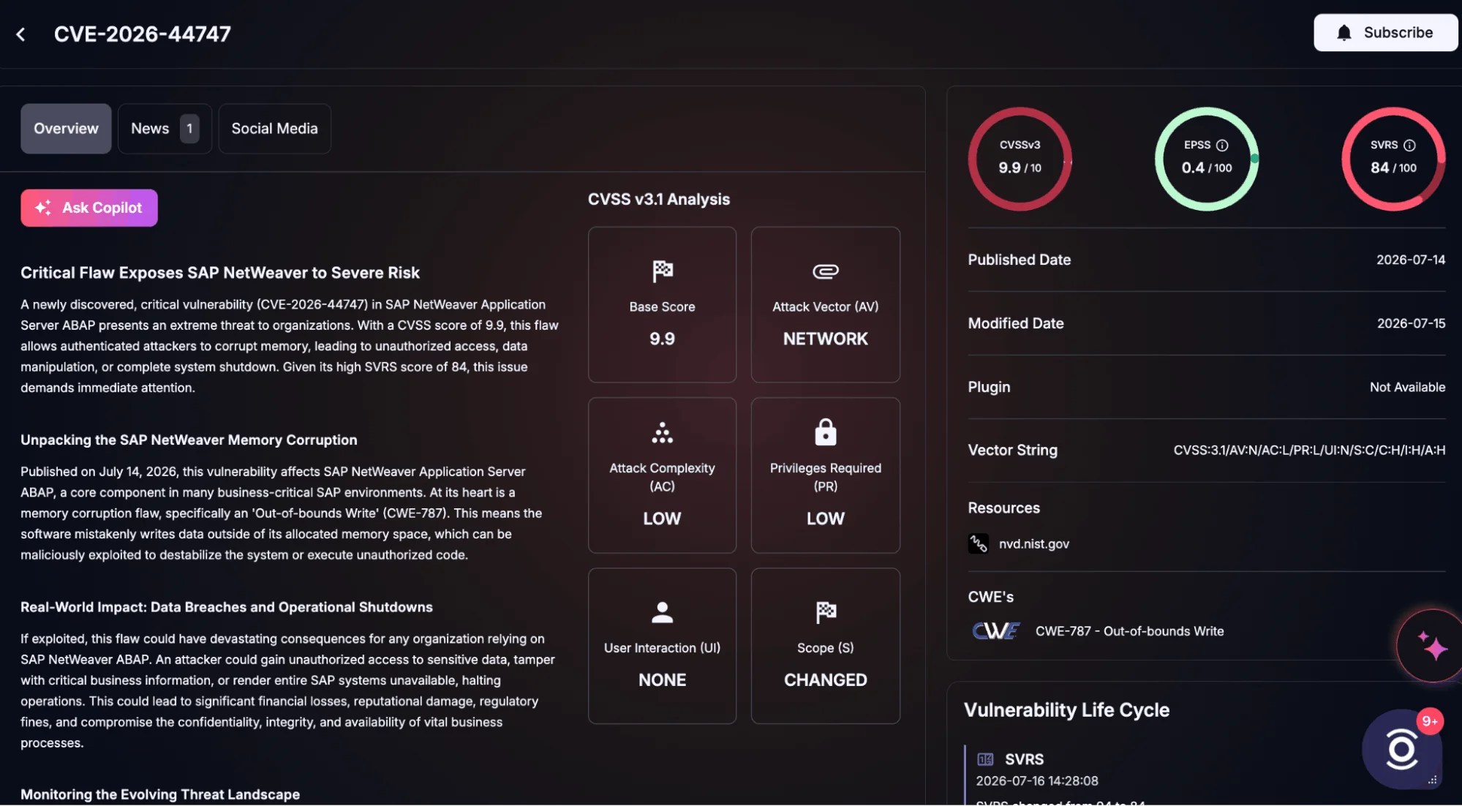Select the vector string CVSS:3.1/AV:N/AC:L text
The height and width of the screenshot is (806, 1462).
click(x=1309, y=450)
